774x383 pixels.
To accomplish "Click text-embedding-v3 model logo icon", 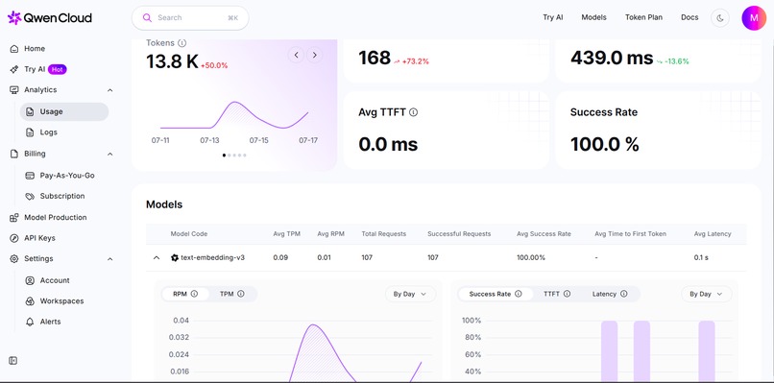I will (174, 257).
